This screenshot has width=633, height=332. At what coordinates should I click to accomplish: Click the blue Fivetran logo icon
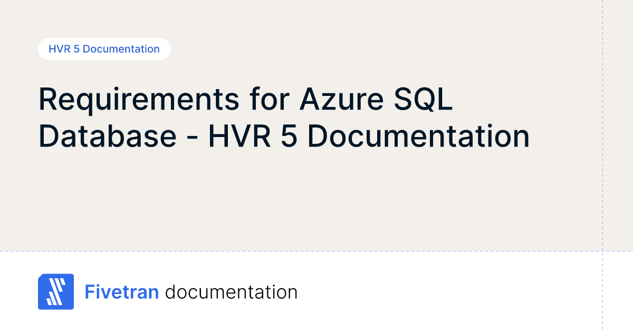(x=56, y=291)
